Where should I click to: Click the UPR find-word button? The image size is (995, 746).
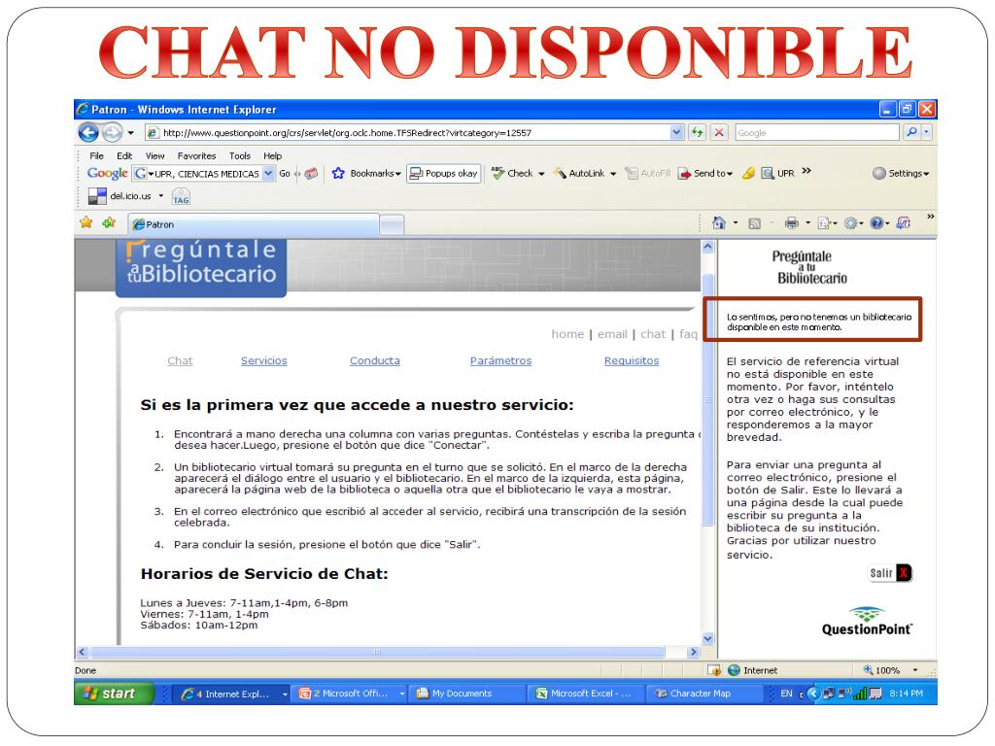pos(777,173)
